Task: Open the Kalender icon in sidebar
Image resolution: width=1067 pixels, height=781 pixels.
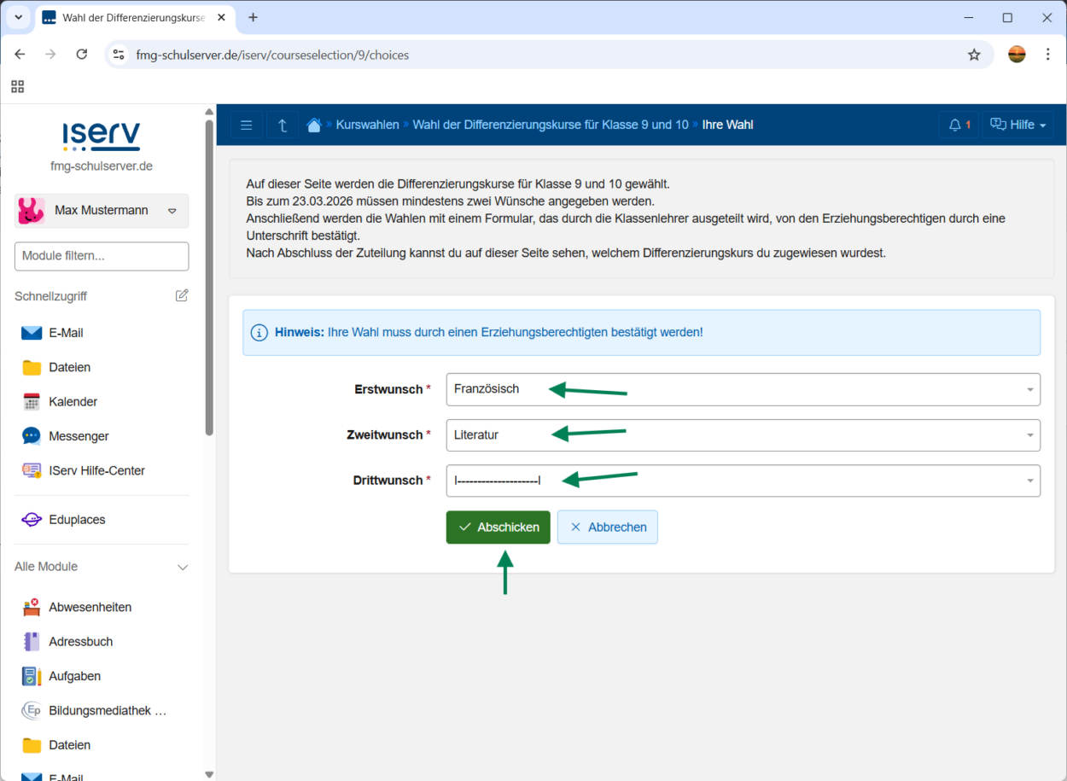Action: [32, 402]
